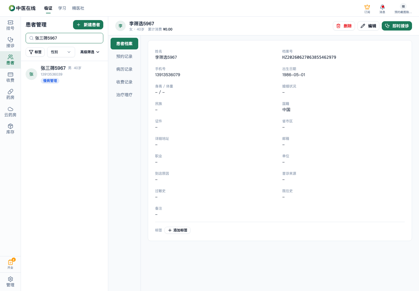Click the 编辑 edit button
This screenshot has height=291, width=419.
click(x=368, y=26)
